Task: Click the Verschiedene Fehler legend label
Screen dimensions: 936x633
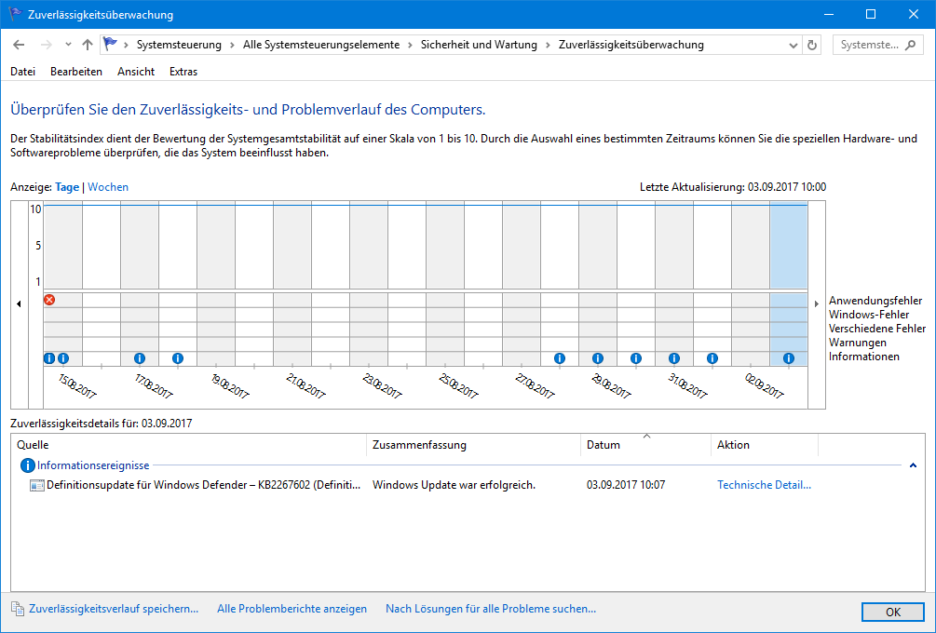Action: [877, 329]
